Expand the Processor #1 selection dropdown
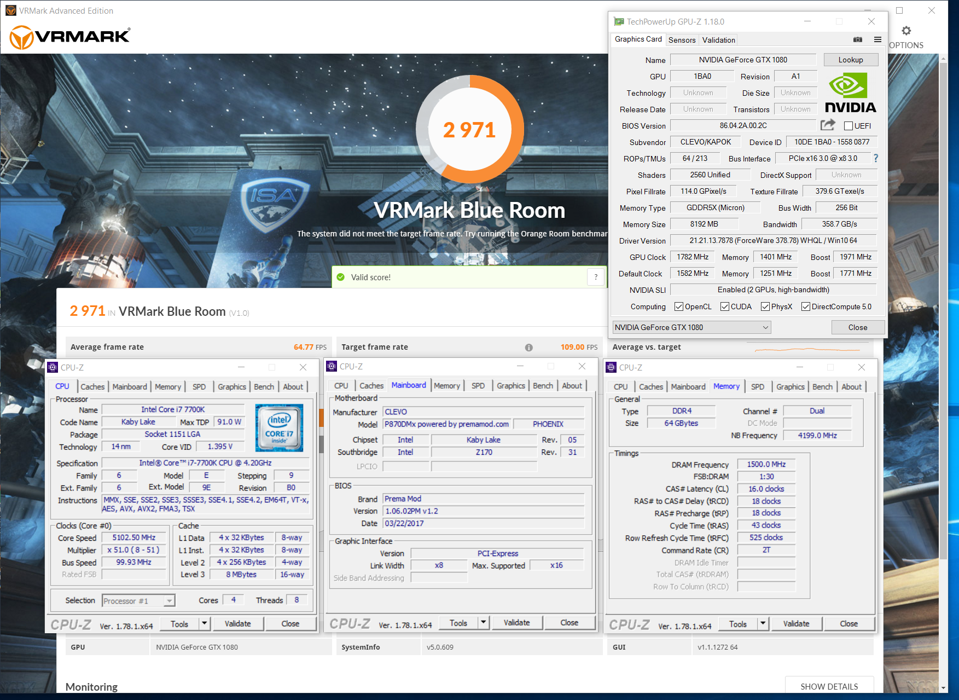This screenshot has width=959, height=700. [x=170, y=601]
